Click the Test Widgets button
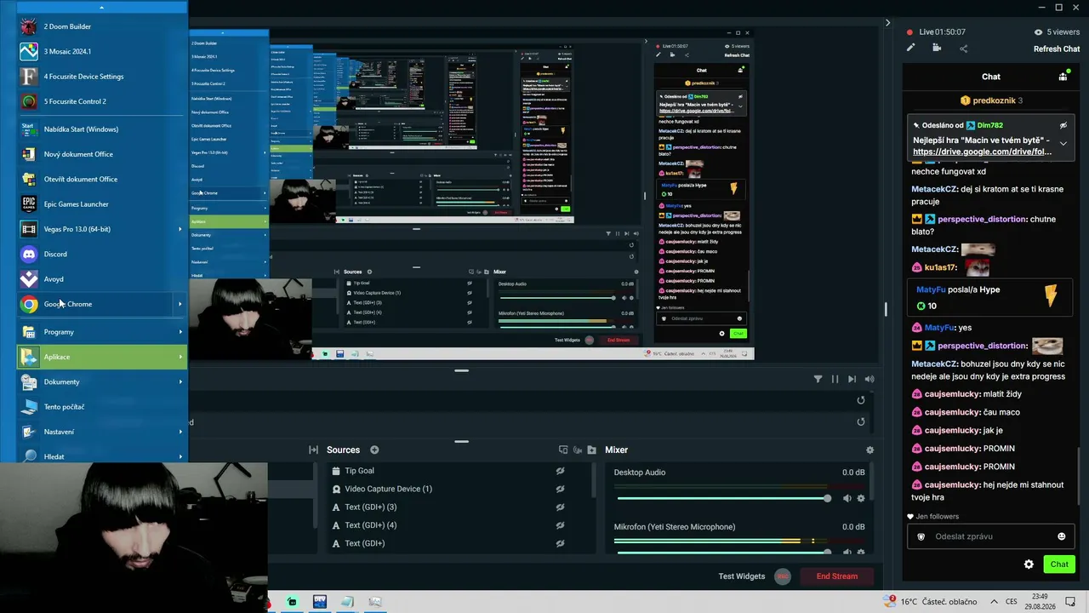Viewport: 1089px width, 613px height. [x=741, y=576]
